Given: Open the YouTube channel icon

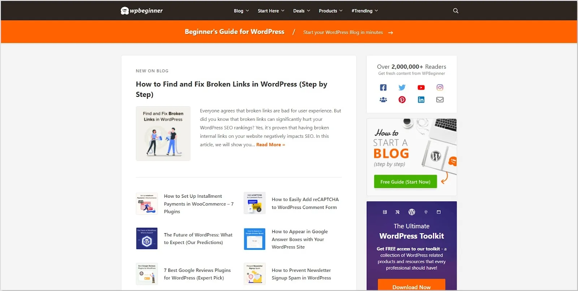Looking at the screenshot, I should (421, 87).
